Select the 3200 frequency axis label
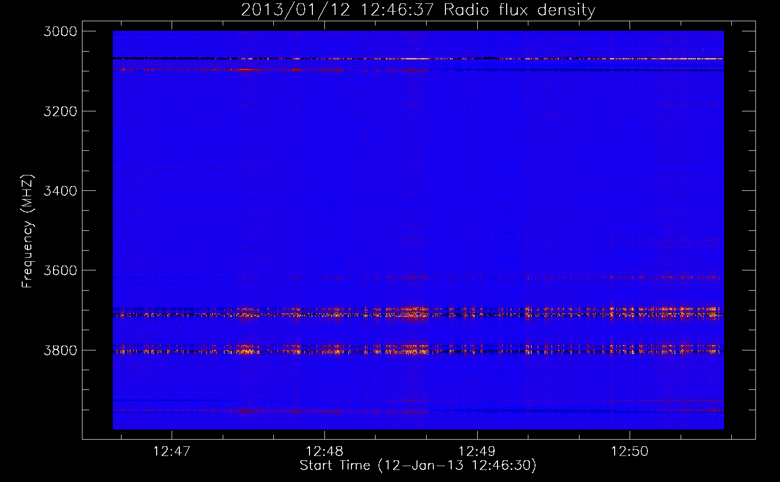The width and height of the screenshot is (780, 482). [x=60, y=111]
